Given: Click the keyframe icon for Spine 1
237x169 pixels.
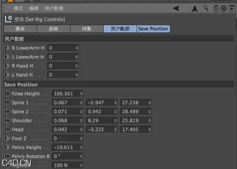Looking at the screenshot, I should (7, 102).
